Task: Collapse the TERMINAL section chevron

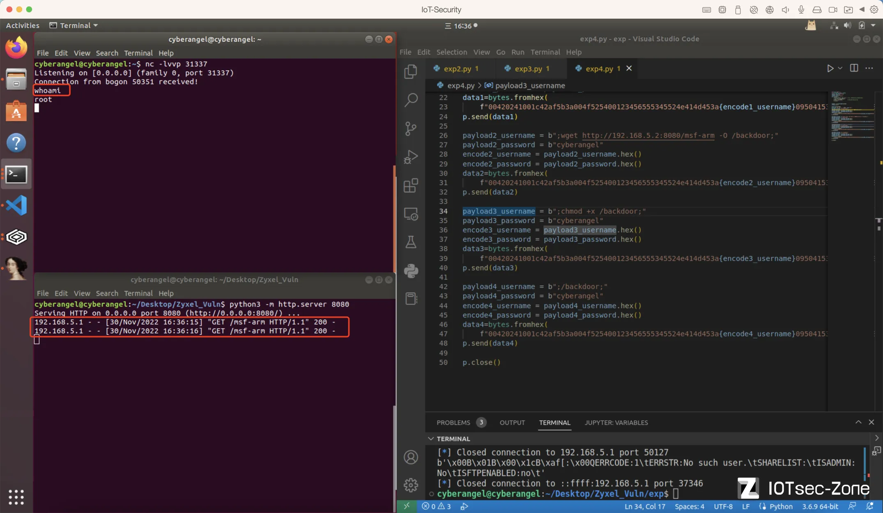Action: click(x=431, y=439)
